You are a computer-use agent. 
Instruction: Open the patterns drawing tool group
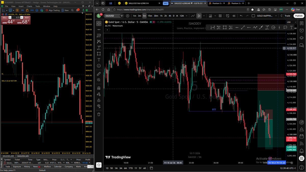point(99,42)
